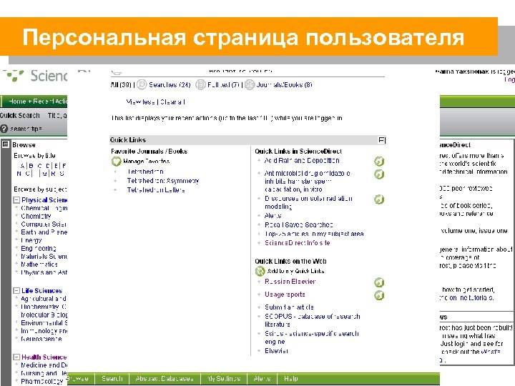Open Mathematics subject link
The image size is (515, 386).
pyautogui.click(x=39, y=264)
